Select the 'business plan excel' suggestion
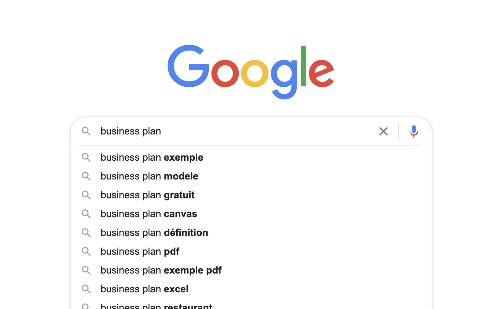 (x=144, y=289)
